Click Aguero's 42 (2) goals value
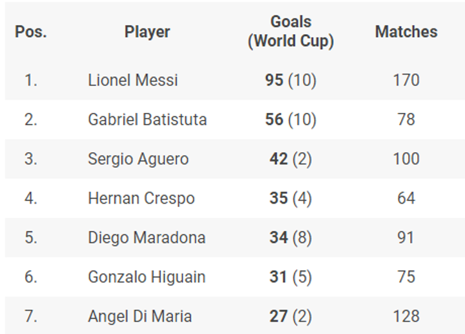The width and height of the screenshot is (465, 334). tap(291, 159)
